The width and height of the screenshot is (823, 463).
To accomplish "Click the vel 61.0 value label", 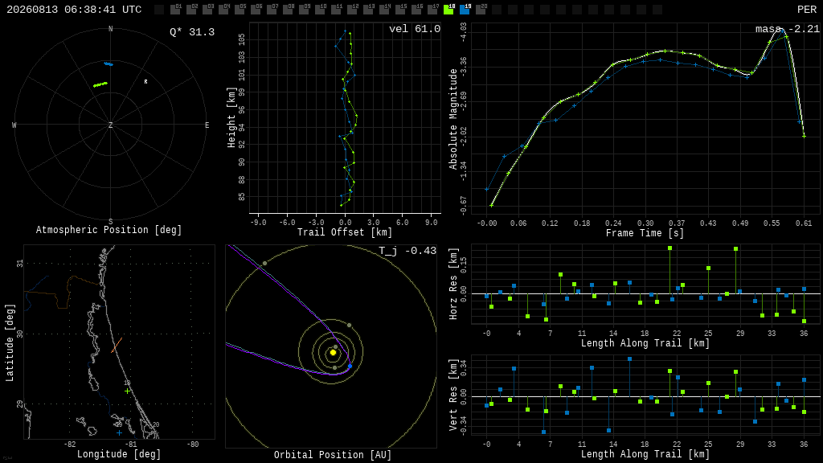I will (415, 29).
